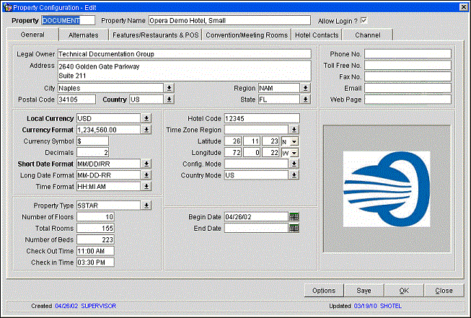Open the Begin Date calendar picker
471x318 pixels.
point(294,216)
